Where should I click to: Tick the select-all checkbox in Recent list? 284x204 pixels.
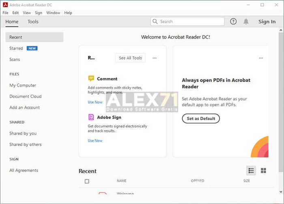tap(87, 181)
